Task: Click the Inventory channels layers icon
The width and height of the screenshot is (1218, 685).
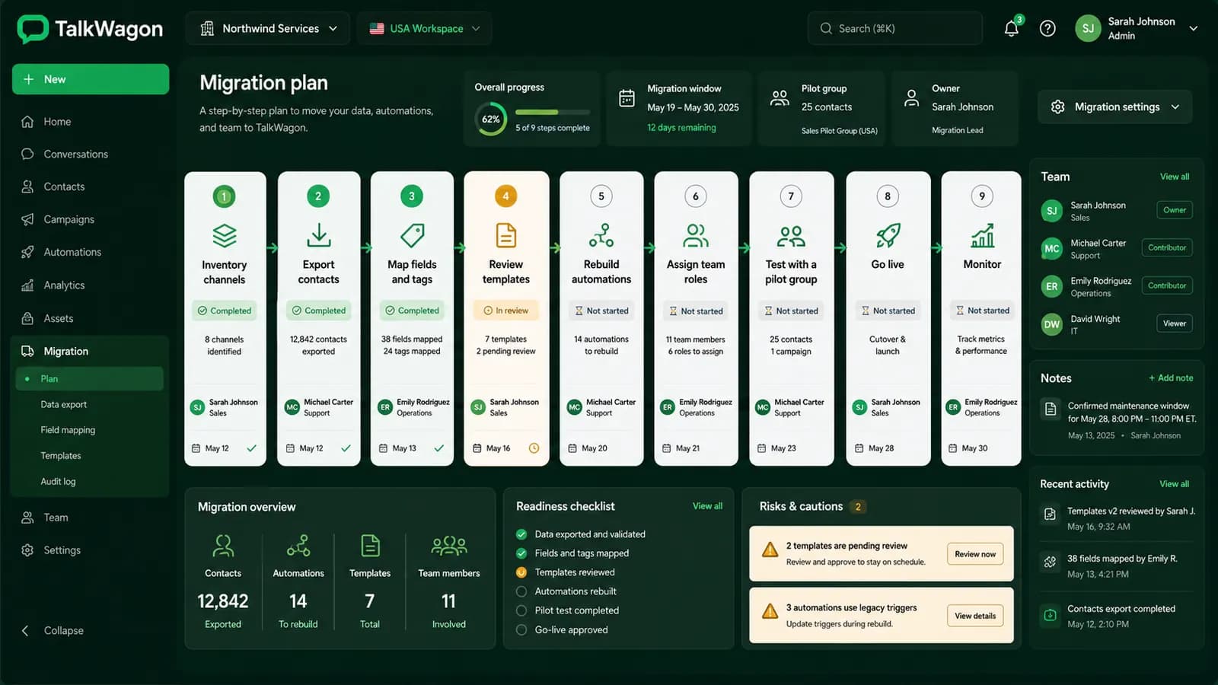Action: pos(224,235)
